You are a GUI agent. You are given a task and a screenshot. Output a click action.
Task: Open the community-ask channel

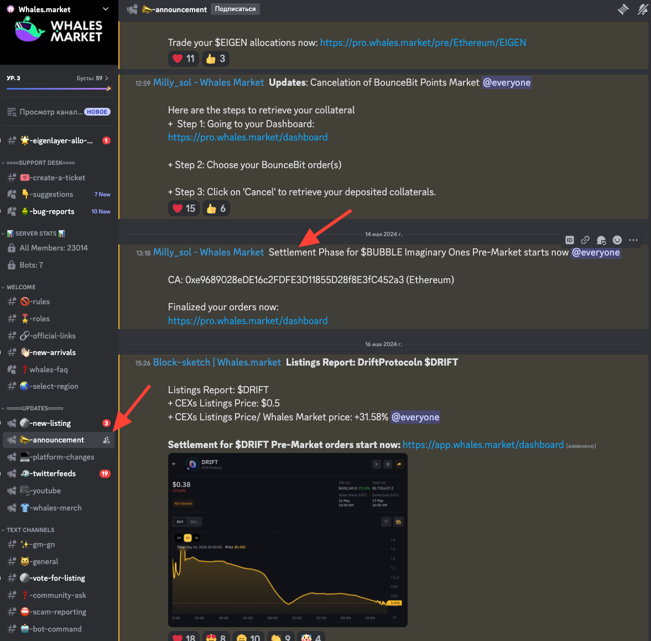[x=59, y=595]
